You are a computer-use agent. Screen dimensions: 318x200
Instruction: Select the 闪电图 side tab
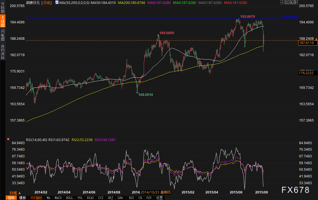[x=3, y=35]
